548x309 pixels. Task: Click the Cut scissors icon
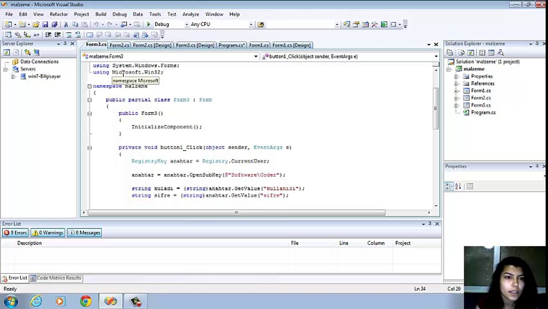click(66, 24)
